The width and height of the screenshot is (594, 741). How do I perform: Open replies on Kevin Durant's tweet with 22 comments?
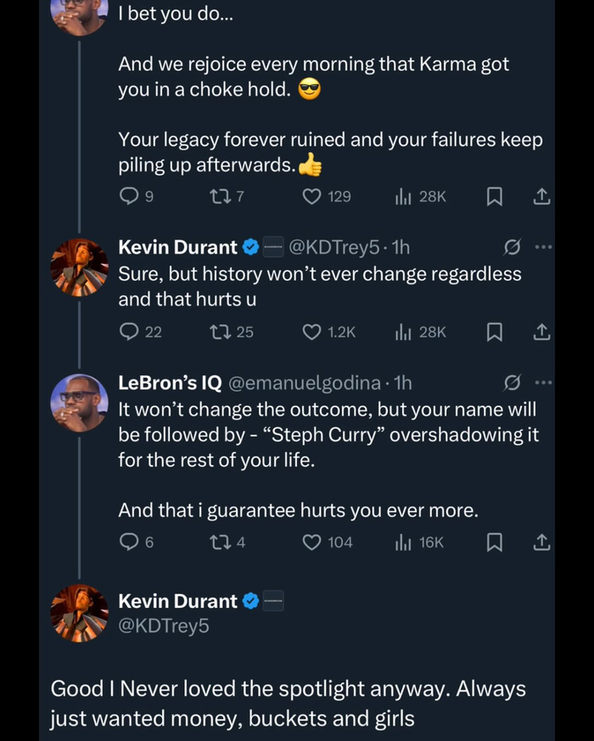point(128,332)
